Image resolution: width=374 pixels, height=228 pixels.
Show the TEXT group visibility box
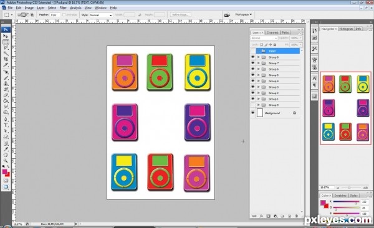(253, 51)
